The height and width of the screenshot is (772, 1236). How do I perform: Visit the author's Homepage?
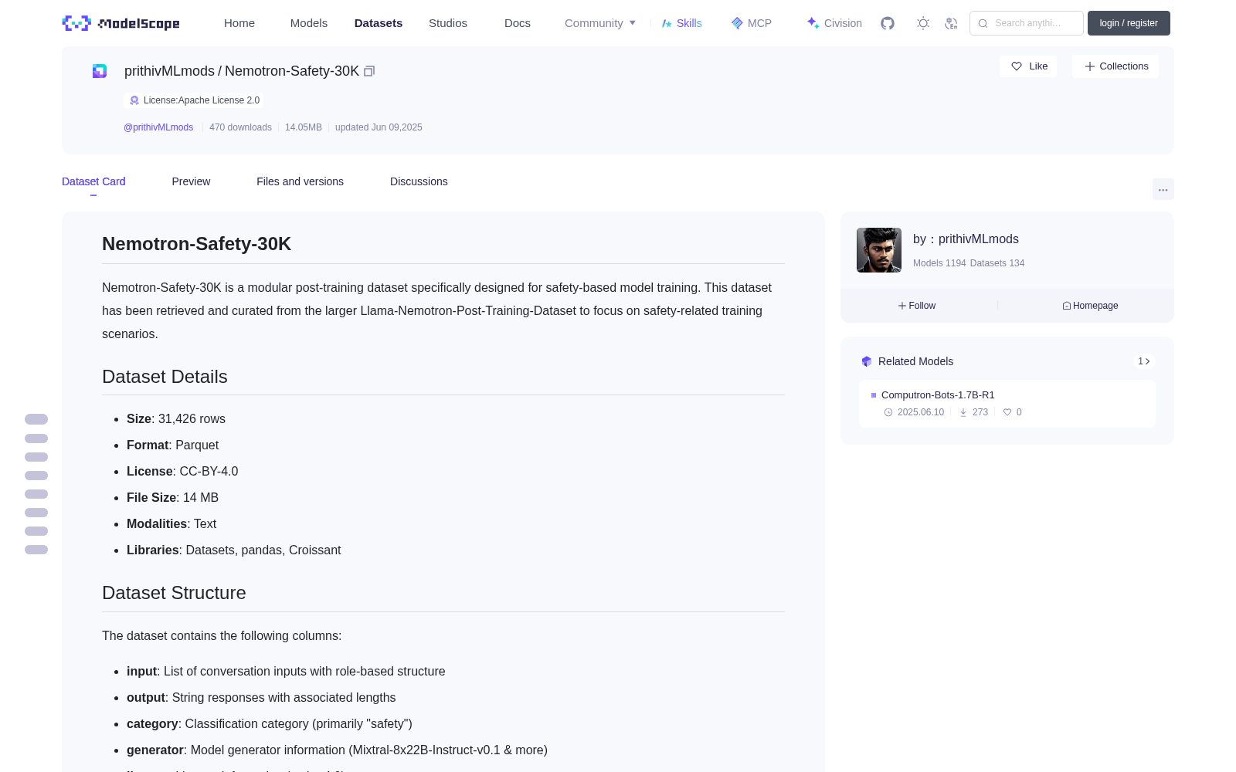click(1090, 306)
